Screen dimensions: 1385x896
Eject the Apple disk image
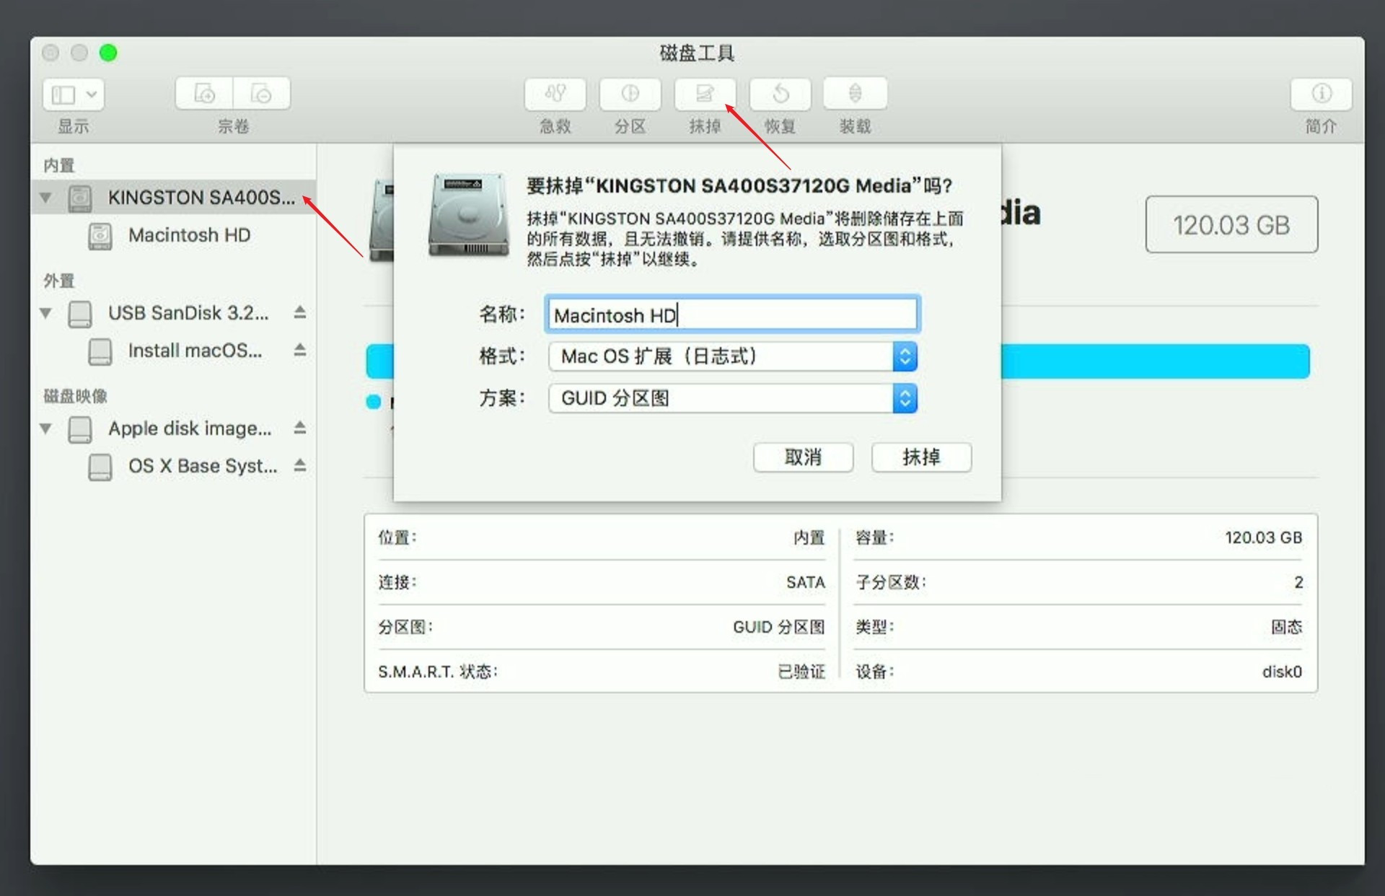point(300,428)
